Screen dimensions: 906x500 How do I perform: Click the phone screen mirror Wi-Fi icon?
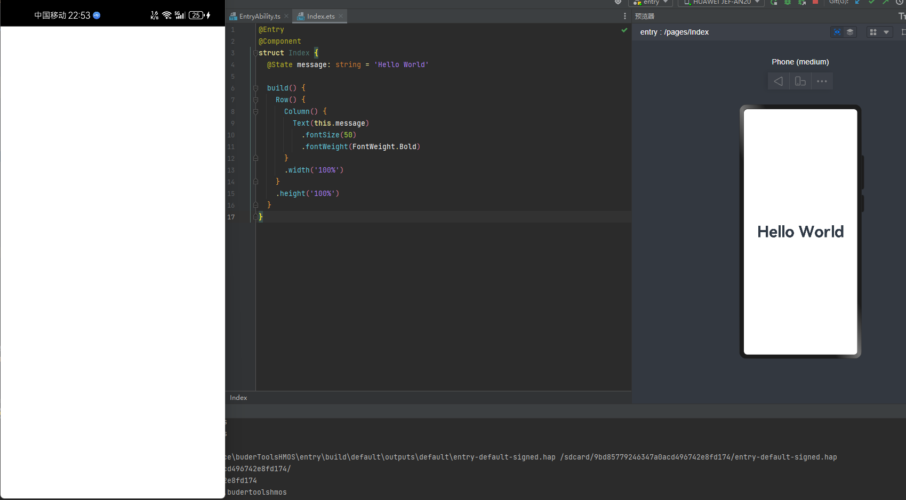point(167,15)
